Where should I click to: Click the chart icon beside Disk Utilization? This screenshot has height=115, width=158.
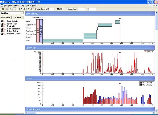click(x=5, y=29)
